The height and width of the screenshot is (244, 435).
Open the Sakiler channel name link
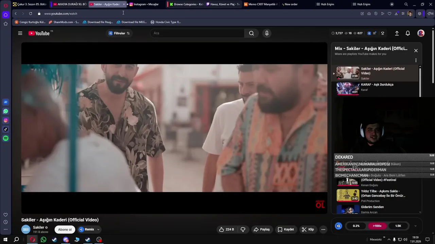(38, 227)
